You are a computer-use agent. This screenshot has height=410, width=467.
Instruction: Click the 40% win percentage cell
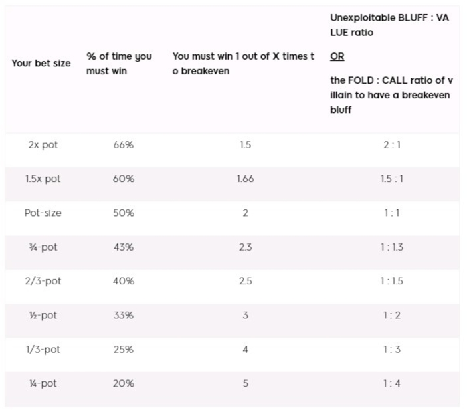124,281
